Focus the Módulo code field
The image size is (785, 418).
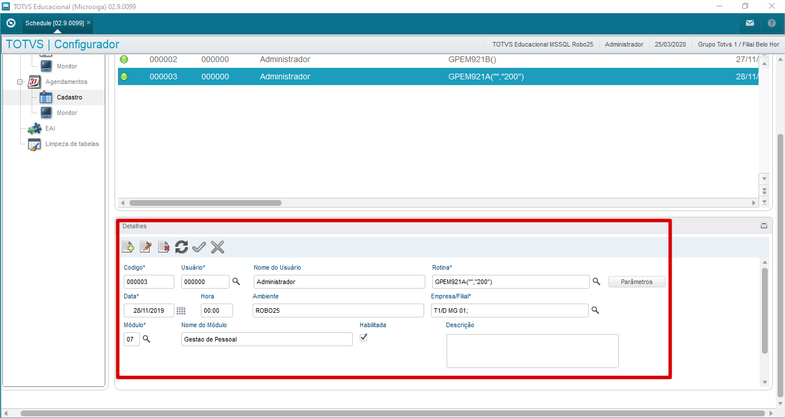[x=131, y=339]
